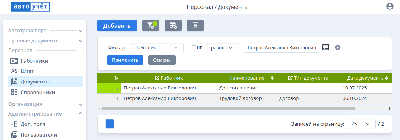Click the horizontal table scrollbar
The width and height of the screenshot is (400, 140).
(x=229, y=108)
